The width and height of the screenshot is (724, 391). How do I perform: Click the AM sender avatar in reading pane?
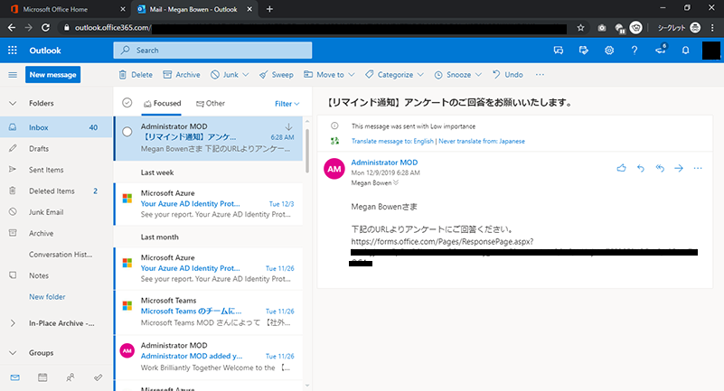(334, 169)
